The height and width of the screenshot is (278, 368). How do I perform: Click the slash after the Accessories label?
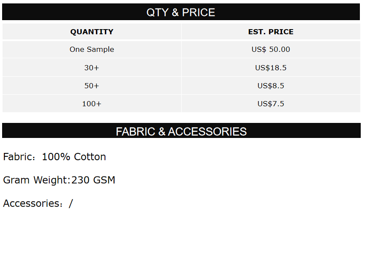click(x=71, y=203)
